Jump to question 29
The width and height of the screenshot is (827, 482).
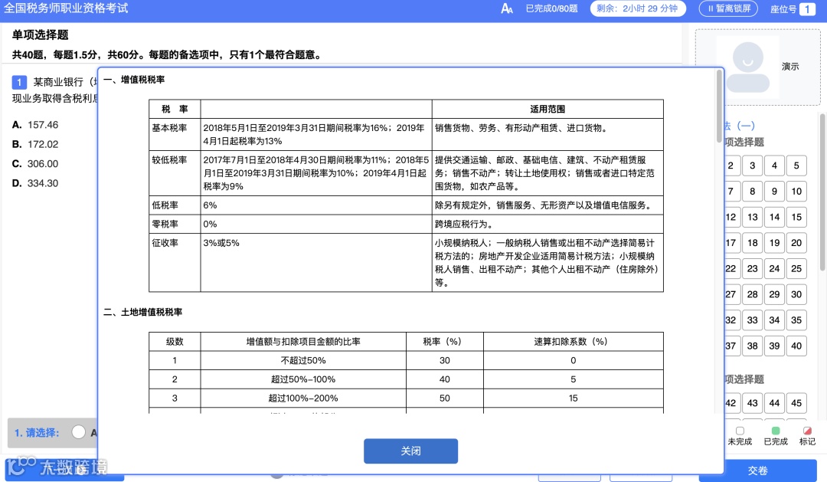[x=774, y=294]
